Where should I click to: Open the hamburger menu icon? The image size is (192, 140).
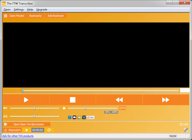pyautogui.click(x=5, y=16)
